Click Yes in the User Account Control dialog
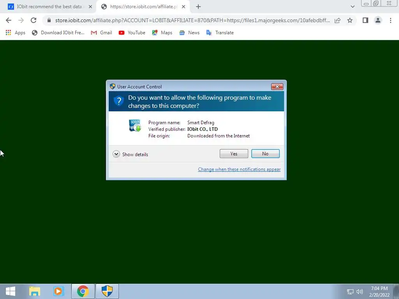399x299 pixels. (x=234, y=153)
